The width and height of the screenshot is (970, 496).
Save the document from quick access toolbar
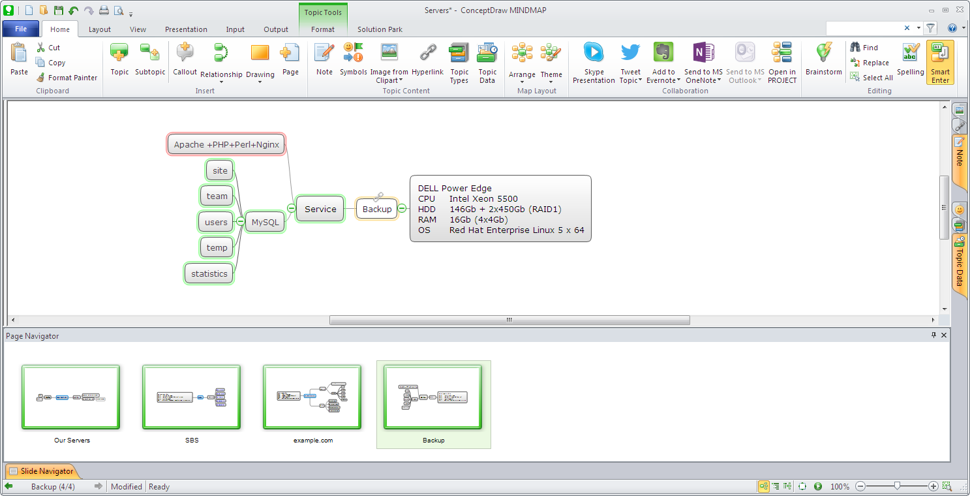pos(59,10)
